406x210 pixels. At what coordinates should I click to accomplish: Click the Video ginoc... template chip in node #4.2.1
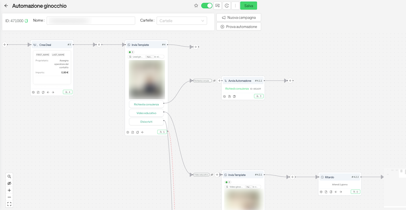coord(243,187)
